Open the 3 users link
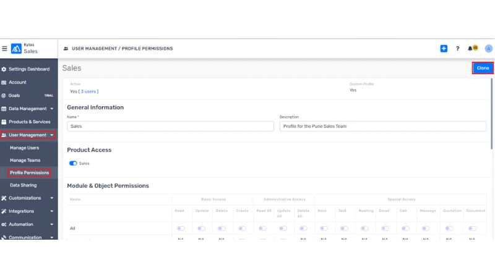 (88, 91)
